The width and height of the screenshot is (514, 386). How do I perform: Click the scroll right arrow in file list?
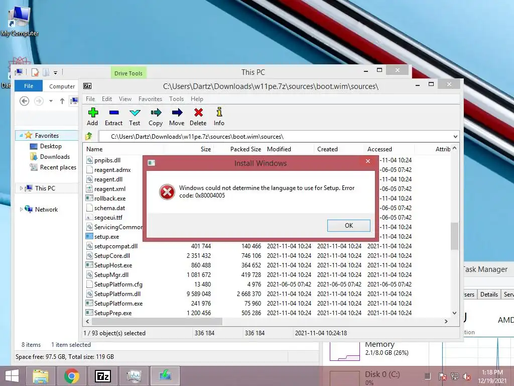pos(446,321)
